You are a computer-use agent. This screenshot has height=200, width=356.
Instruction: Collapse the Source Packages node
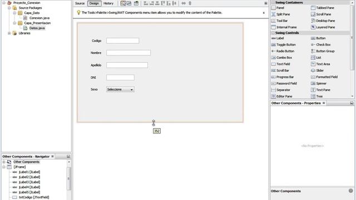tap(9, 8)
